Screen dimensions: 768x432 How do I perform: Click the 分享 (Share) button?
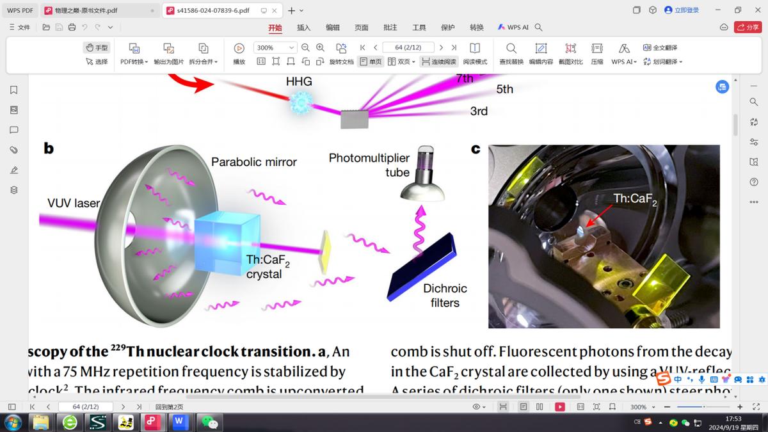click(x=748, y=28)
